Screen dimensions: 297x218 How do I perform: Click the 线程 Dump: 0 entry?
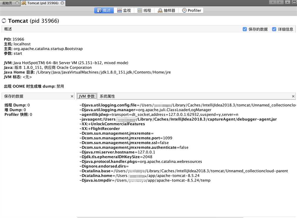pyautogui.click(x=17, y=105)
